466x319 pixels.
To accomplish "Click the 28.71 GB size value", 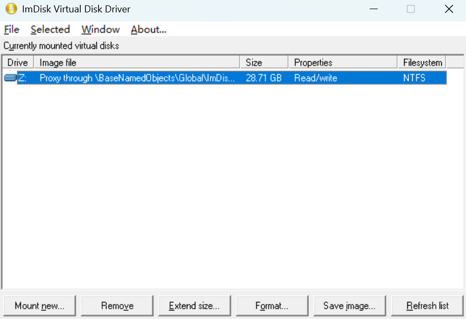I will click(x=264, y=78).
